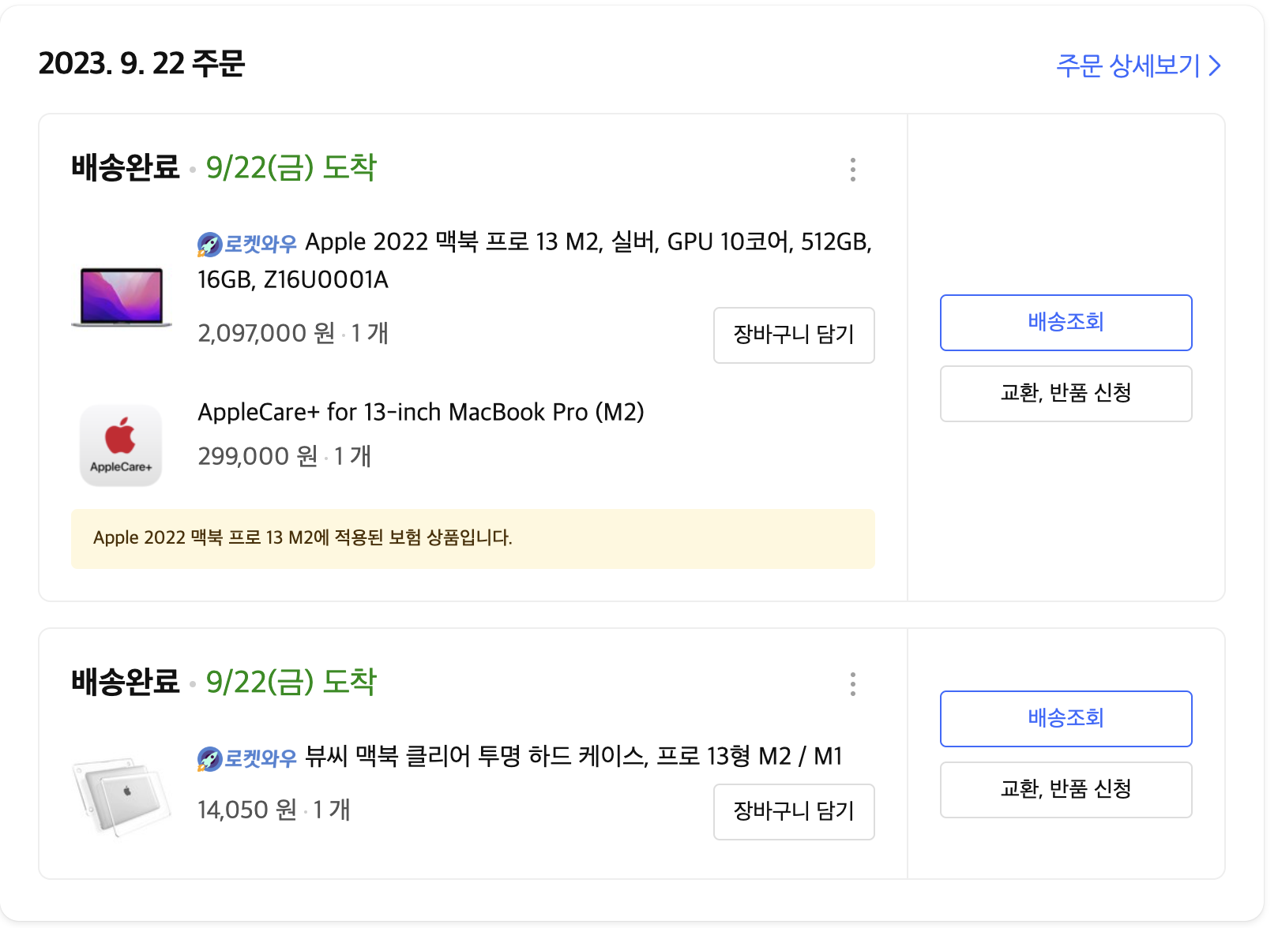Request 교환, 반품 신청 for 뷰씨 case order
This screenshot has height=928, width=1278.
(1066, 790)
